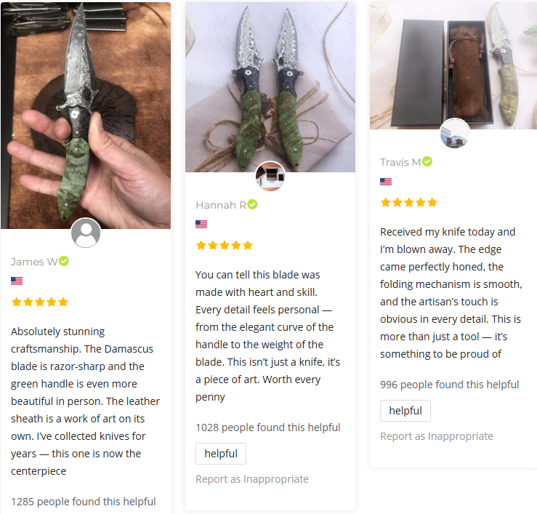Click Travis M's circular profile avatar
Image resolution: width=537 pixels, height=514 pixels.
coord(455,133)
